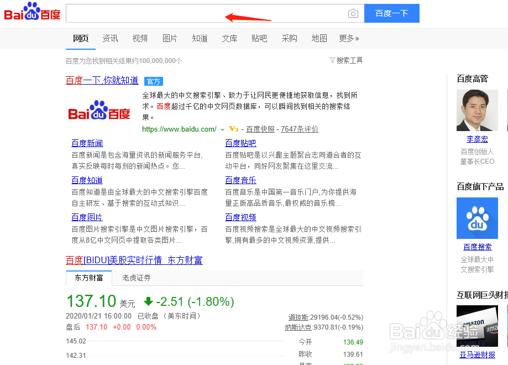Open the 百度音乐 sublink

pyautogui.click(x=240, y=180)
